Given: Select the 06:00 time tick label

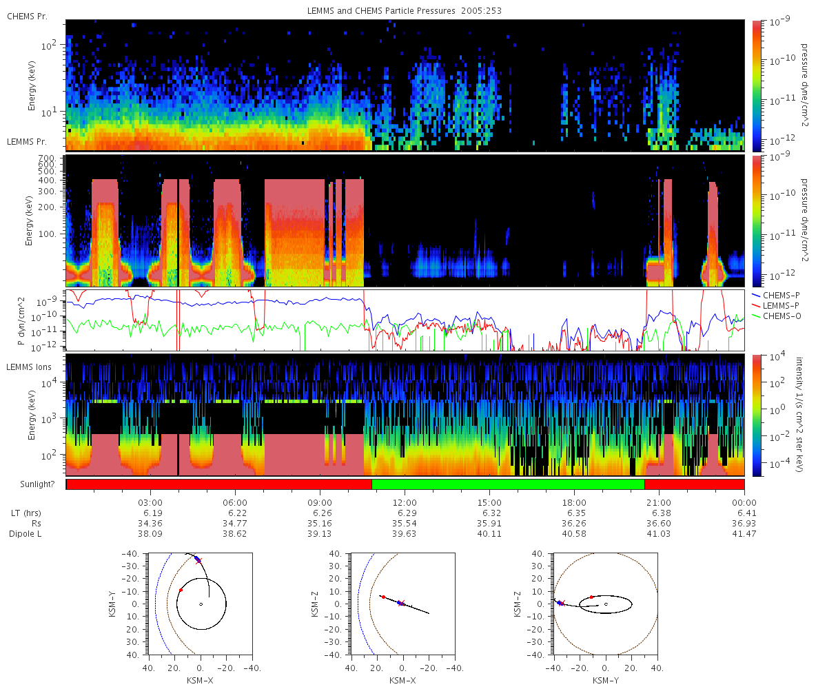Looking at the screenshot, I should pyautogui.click(x=236, y=503).
